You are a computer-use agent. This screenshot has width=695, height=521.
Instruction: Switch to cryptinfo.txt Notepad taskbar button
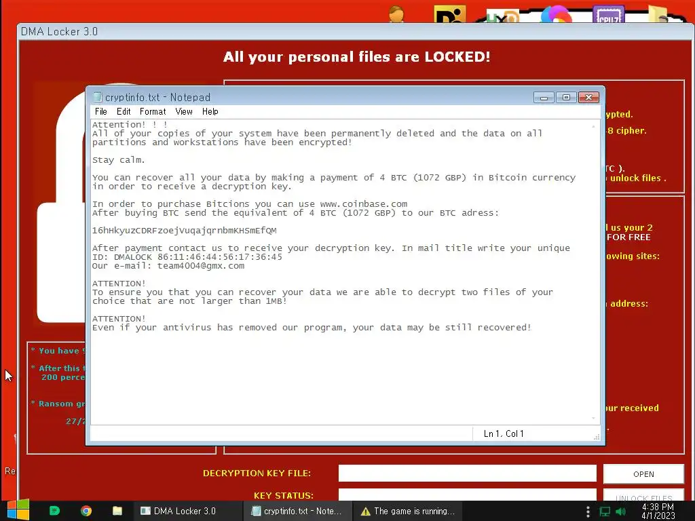[297, 511]
